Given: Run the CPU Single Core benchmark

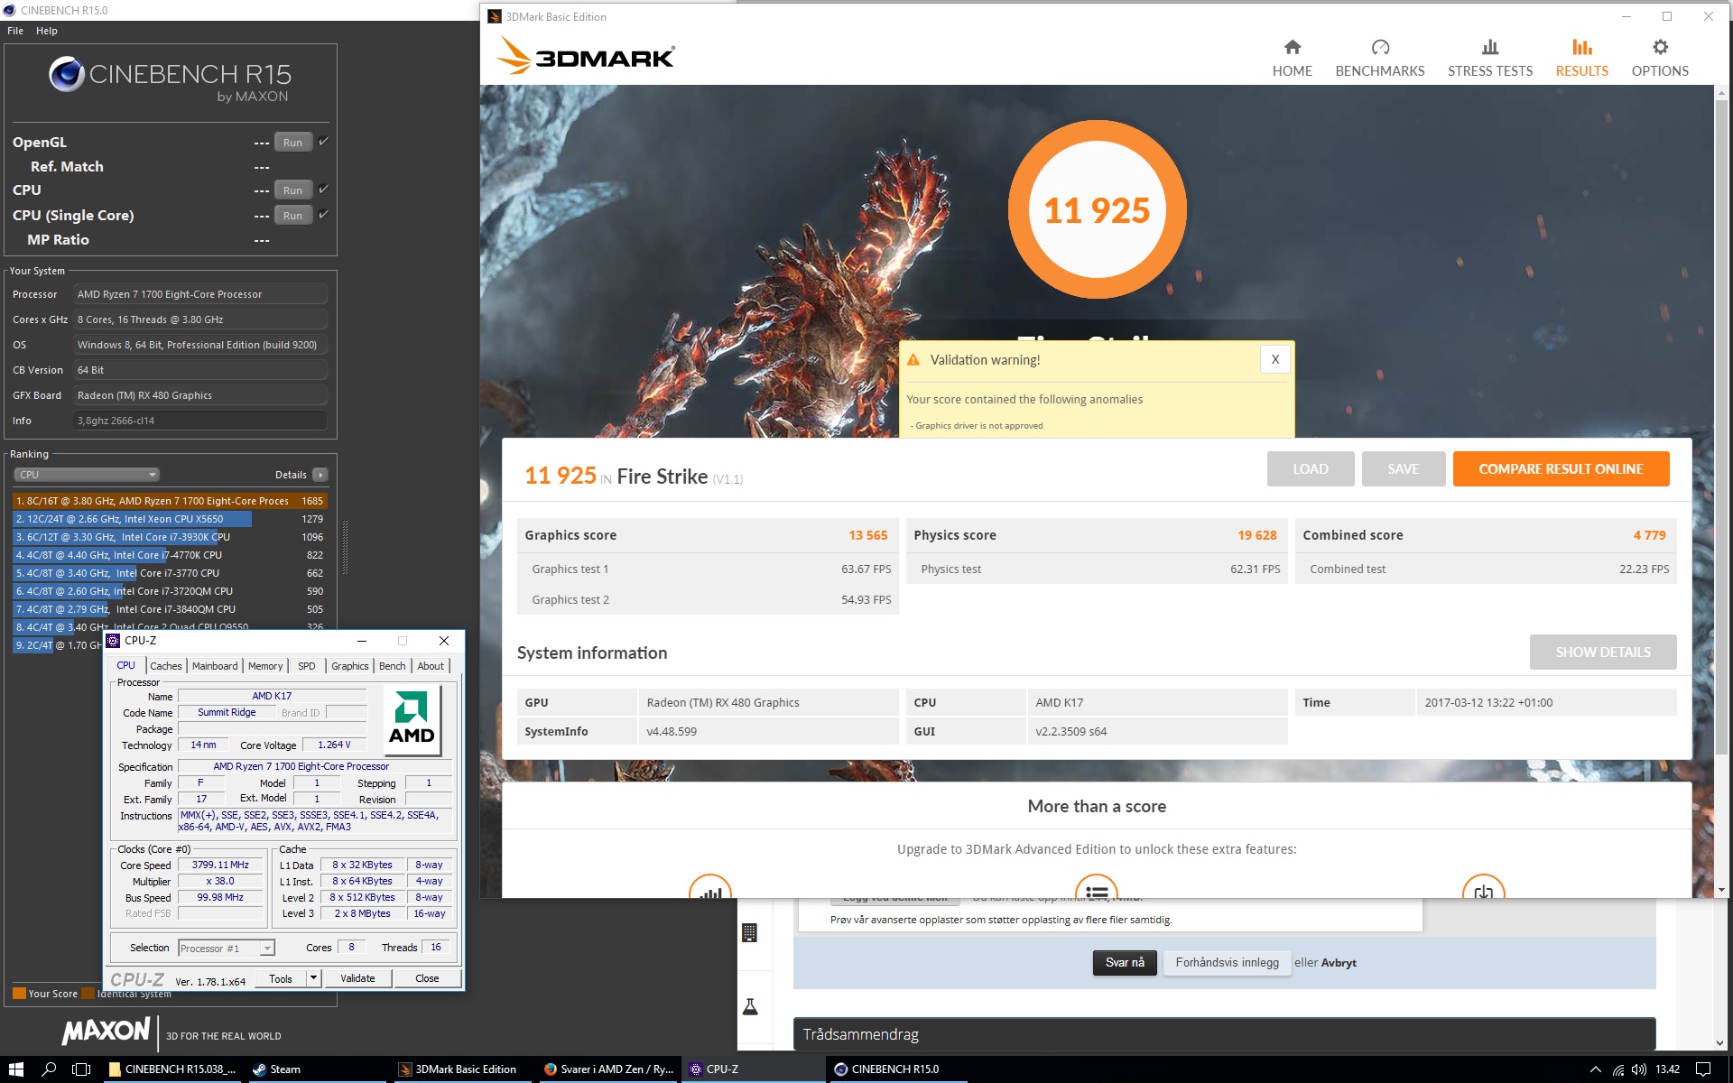Looking at the screenshot, I should [292, 216].
